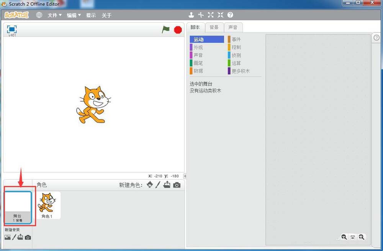Zoom in on scripts area magnifier
Viewport: 383px width, 251px height.
click(x=362, y=237)
